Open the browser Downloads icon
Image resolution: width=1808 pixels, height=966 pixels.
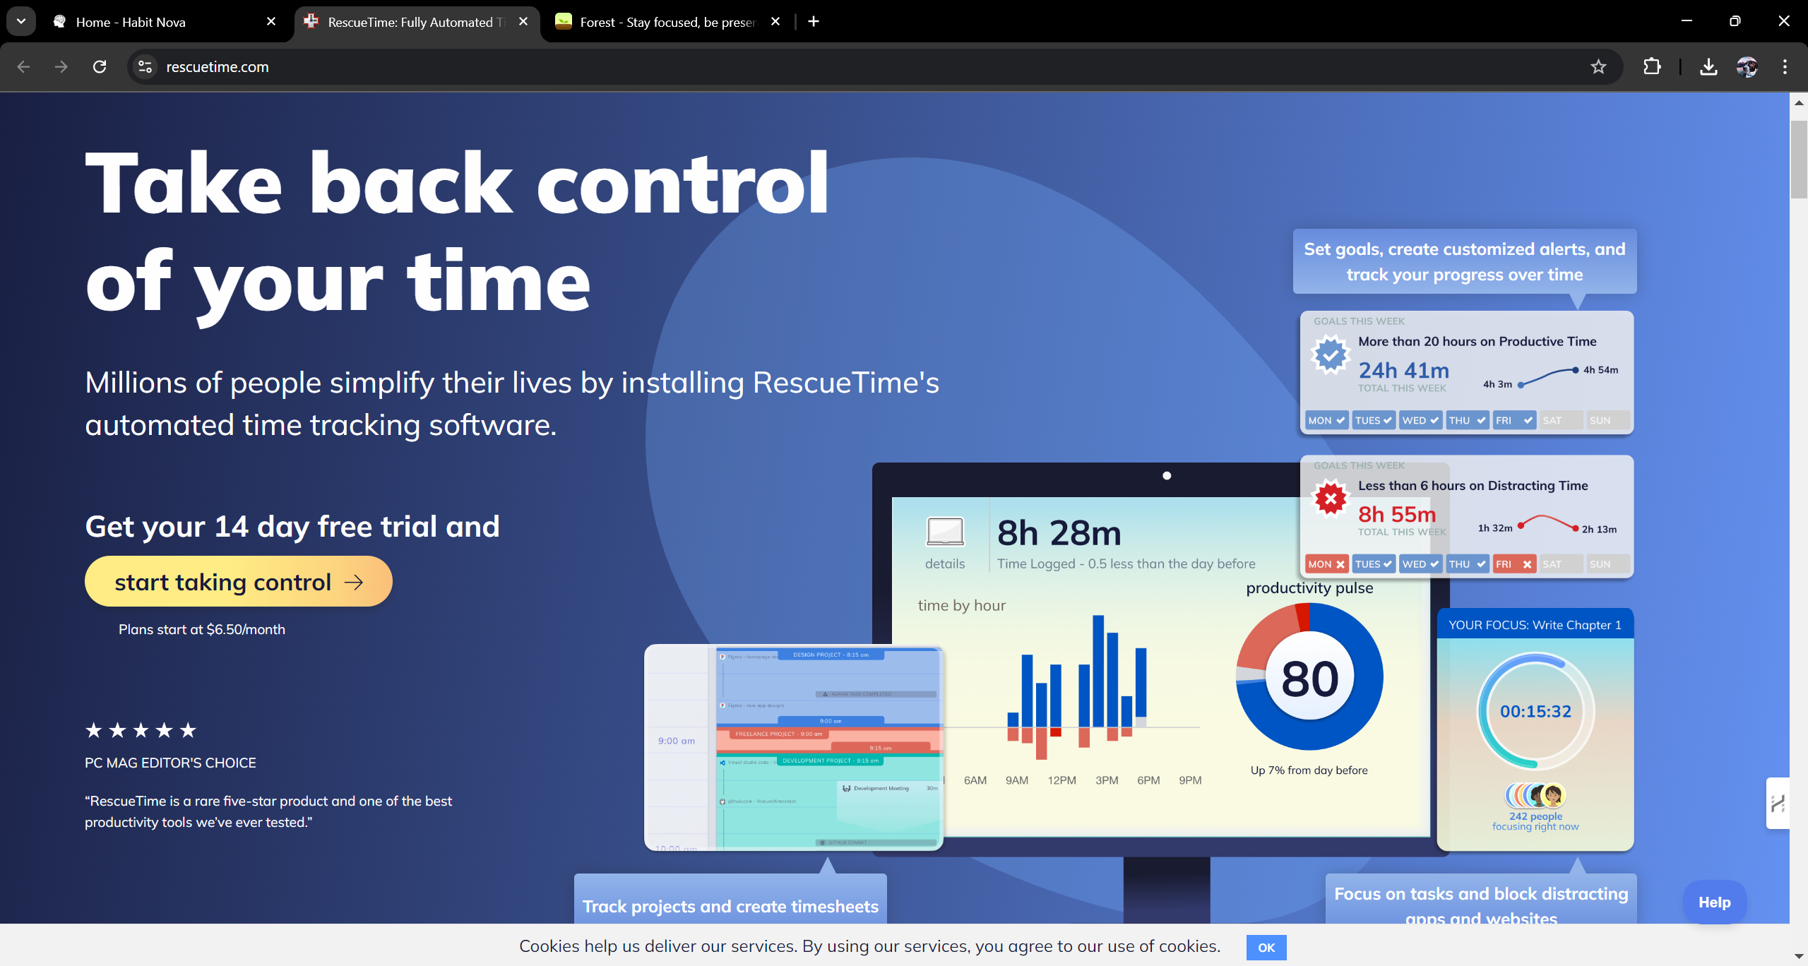click(x=1708, y=66)
